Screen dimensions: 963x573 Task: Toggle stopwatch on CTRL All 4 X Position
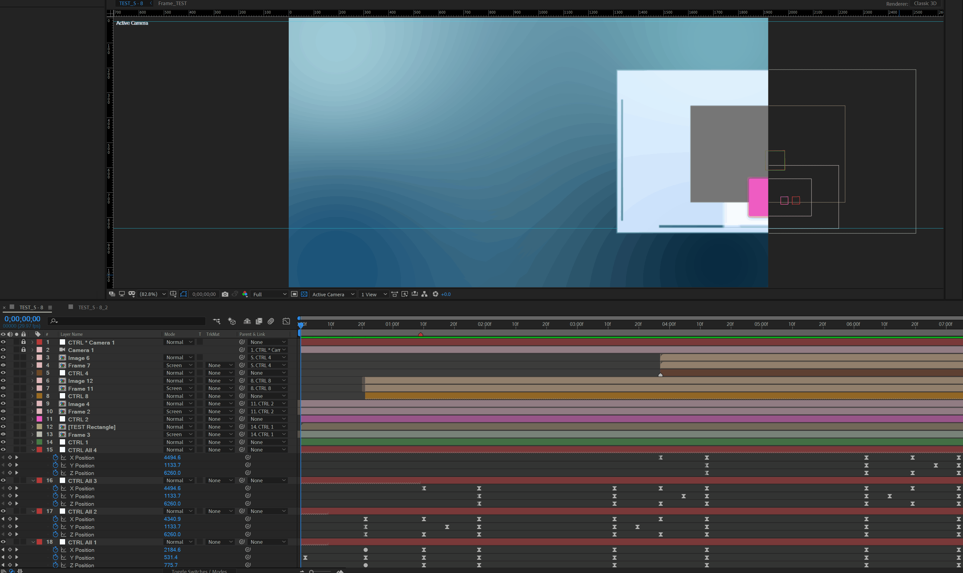(x=55, y=458)
